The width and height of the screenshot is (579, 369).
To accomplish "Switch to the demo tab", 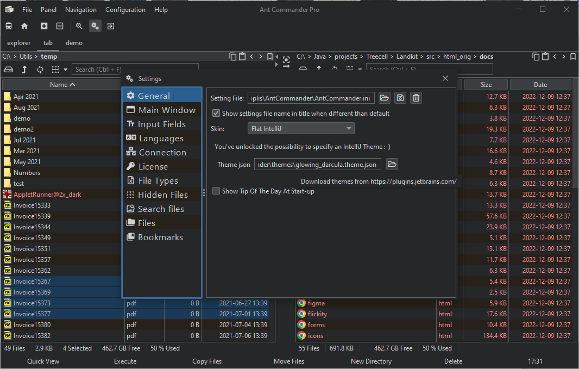I will point(74,43).
